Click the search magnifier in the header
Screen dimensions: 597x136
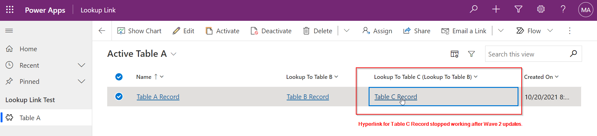(474, 9)
